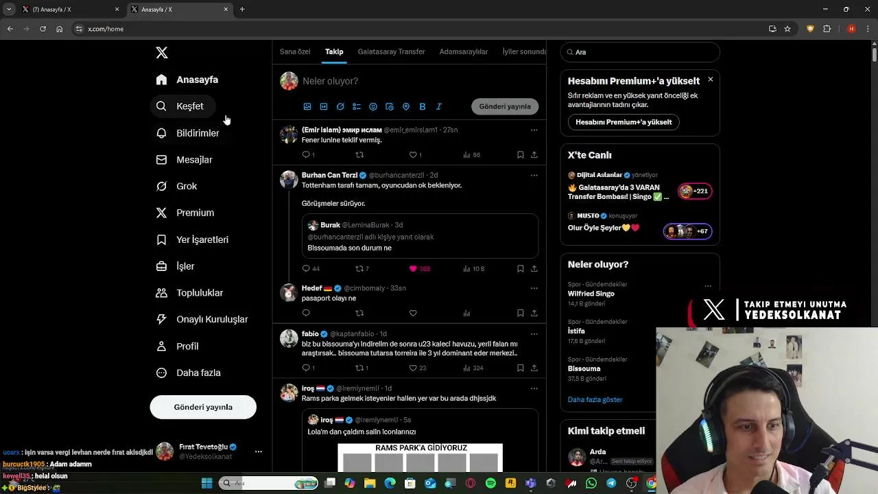Bookmark this page star icon
The height and width of the screenshot is (494, 878).
click(x=787, y=29)
